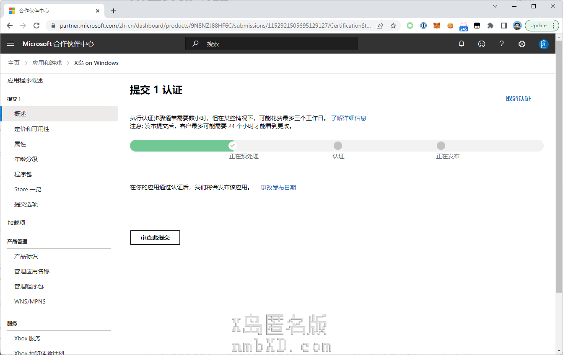
Task: Click the 认证 step circle on progress bar
Action: click(x=338, y=146)
